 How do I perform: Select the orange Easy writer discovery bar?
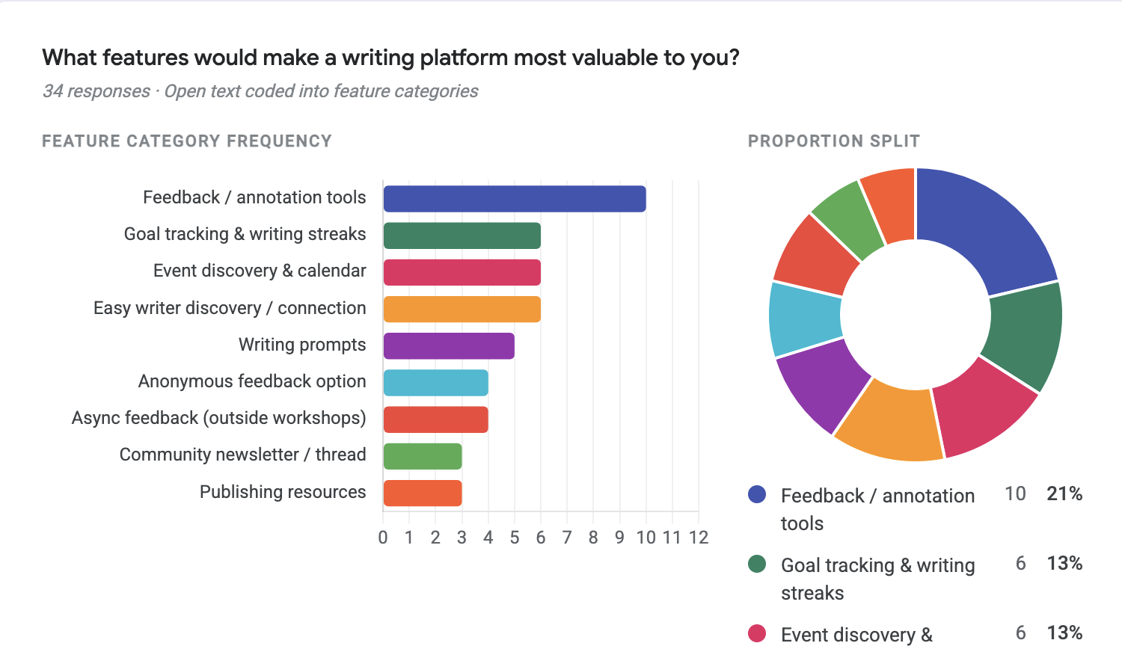point(462,309)
